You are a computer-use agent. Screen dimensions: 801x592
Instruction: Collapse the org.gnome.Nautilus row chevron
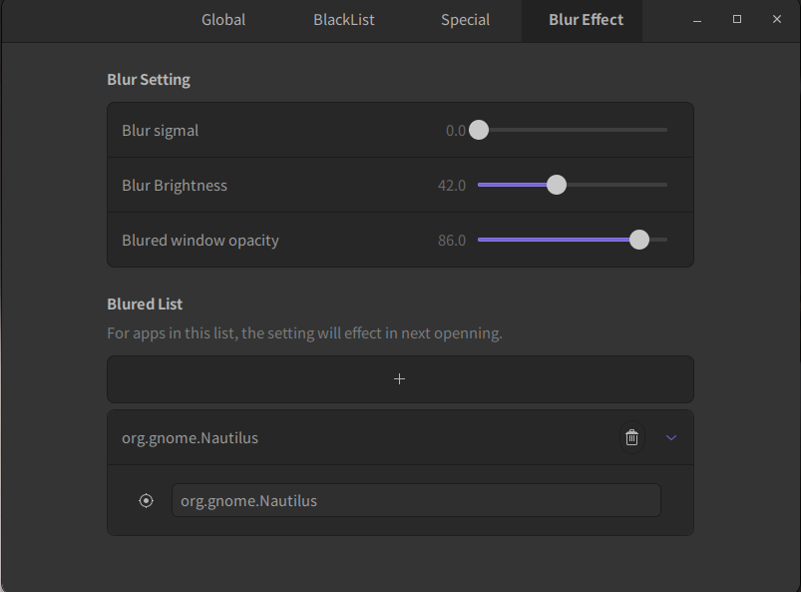coord(671,437)
